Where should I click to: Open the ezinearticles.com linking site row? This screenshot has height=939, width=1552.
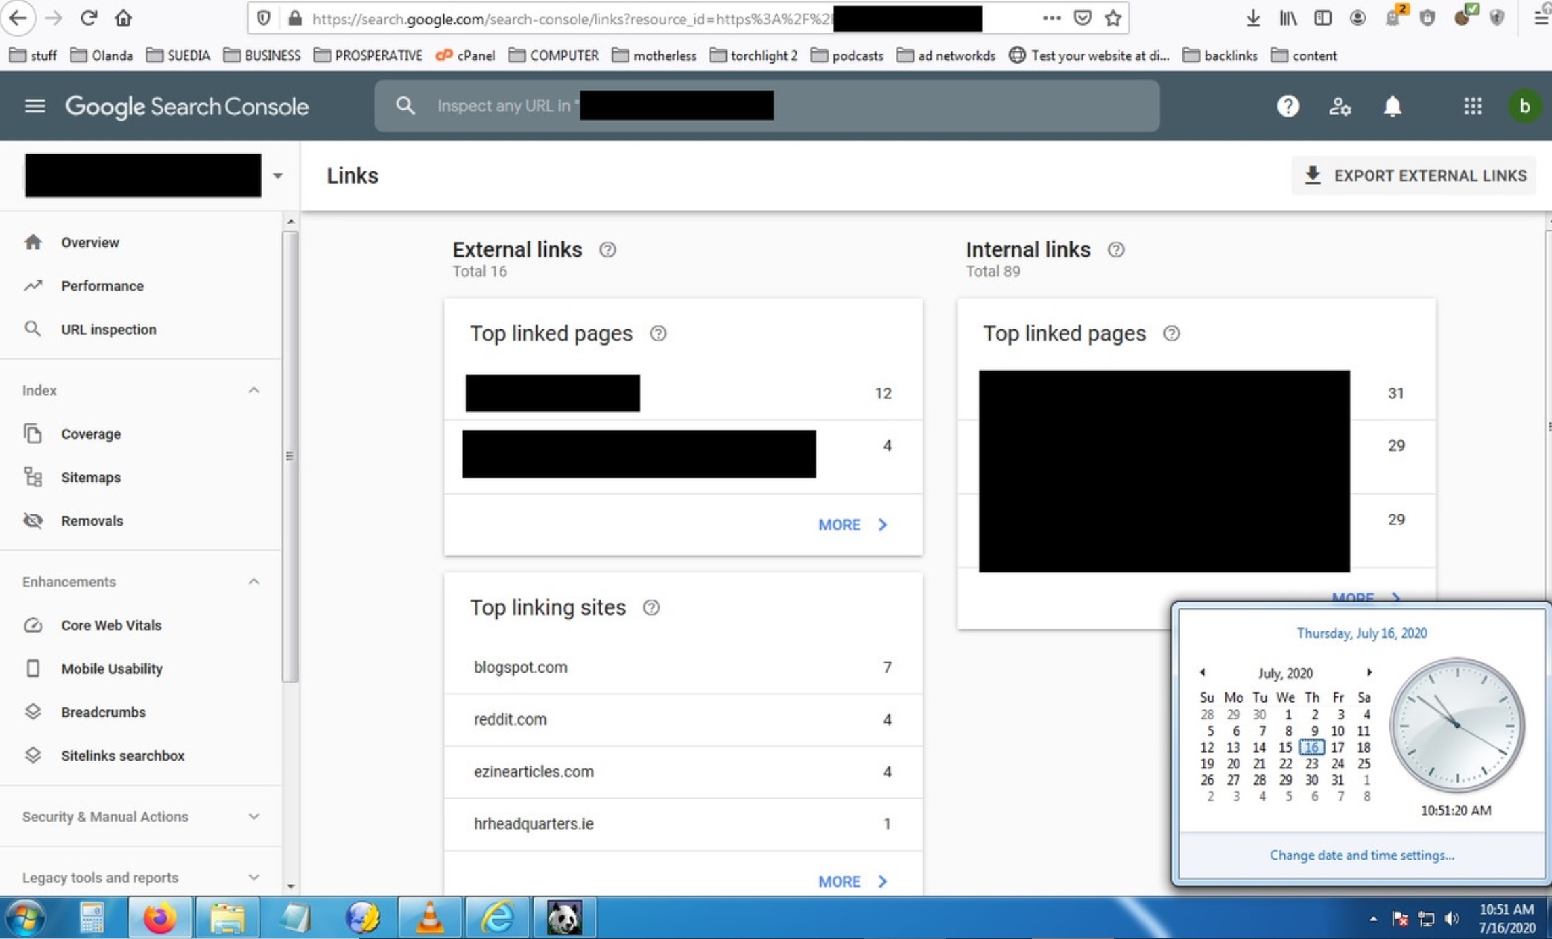tap(683, 772)
